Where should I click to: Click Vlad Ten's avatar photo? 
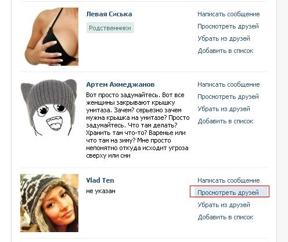[49, 203]
